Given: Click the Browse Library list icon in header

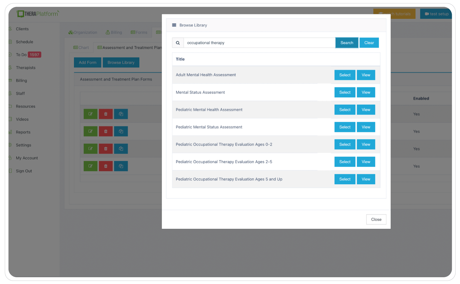Looking at the screenshot, I should coord(174,25).
